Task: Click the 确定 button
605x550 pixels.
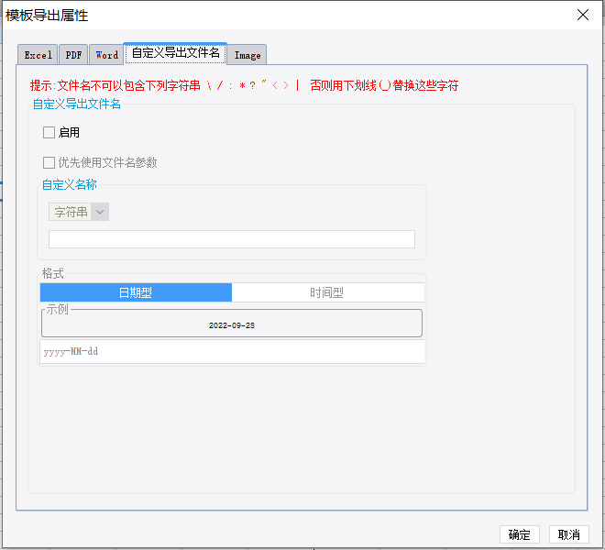Action: pos(520,534)
